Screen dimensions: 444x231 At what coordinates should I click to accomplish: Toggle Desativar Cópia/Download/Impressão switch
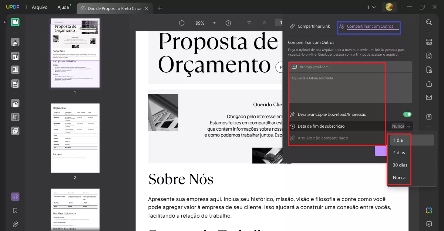click(x=407, y=114)
